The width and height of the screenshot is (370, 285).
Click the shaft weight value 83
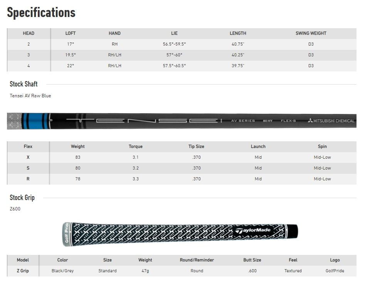pos(77,157)
